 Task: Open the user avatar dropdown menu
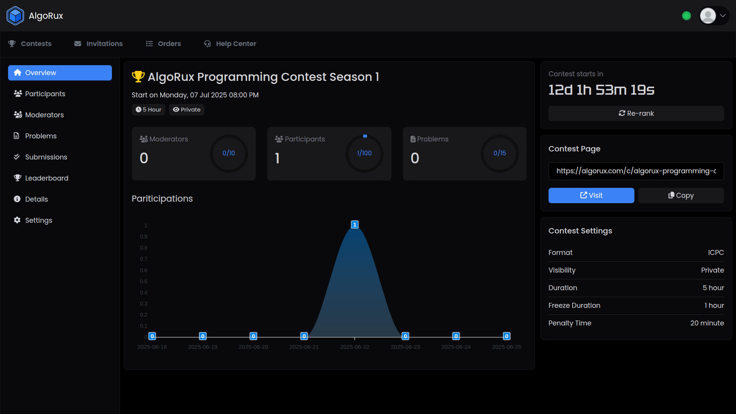click(714, 16)
